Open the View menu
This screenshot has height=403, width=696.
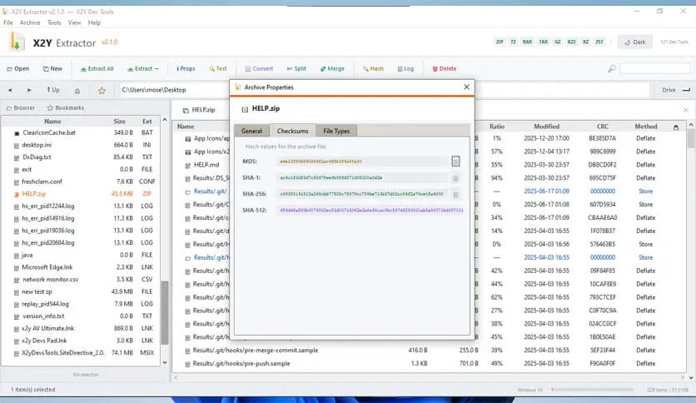74,22
